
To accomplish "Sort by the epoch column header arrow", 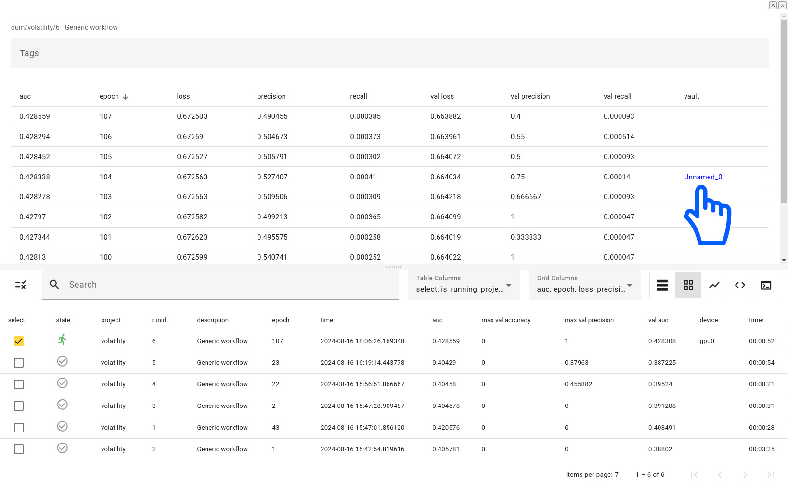I will 125,97.
